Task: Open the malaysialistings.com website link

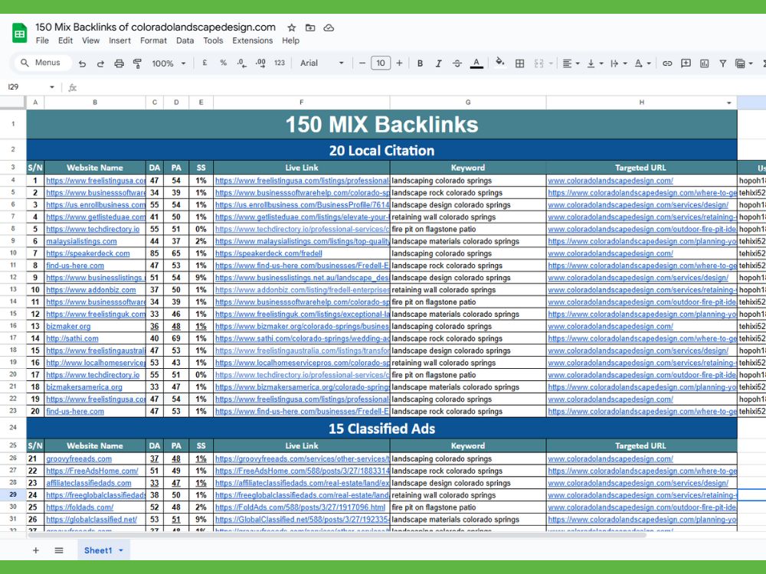Action: 81,241
